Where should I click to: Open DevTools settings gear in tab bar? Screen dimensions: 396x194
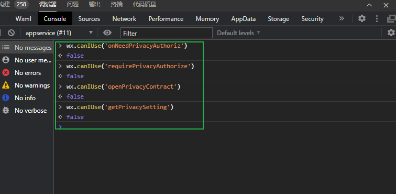pyautogui.click(x=362, y=18)
